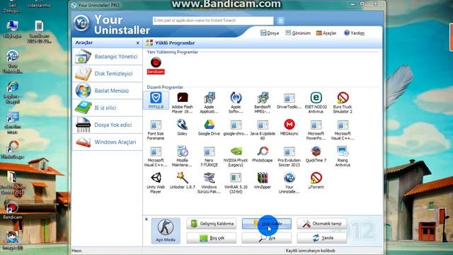This screenshot has width=453, height=255.
Task: Activate Avcı Modu hunter mode
Action: click(166, 230)
